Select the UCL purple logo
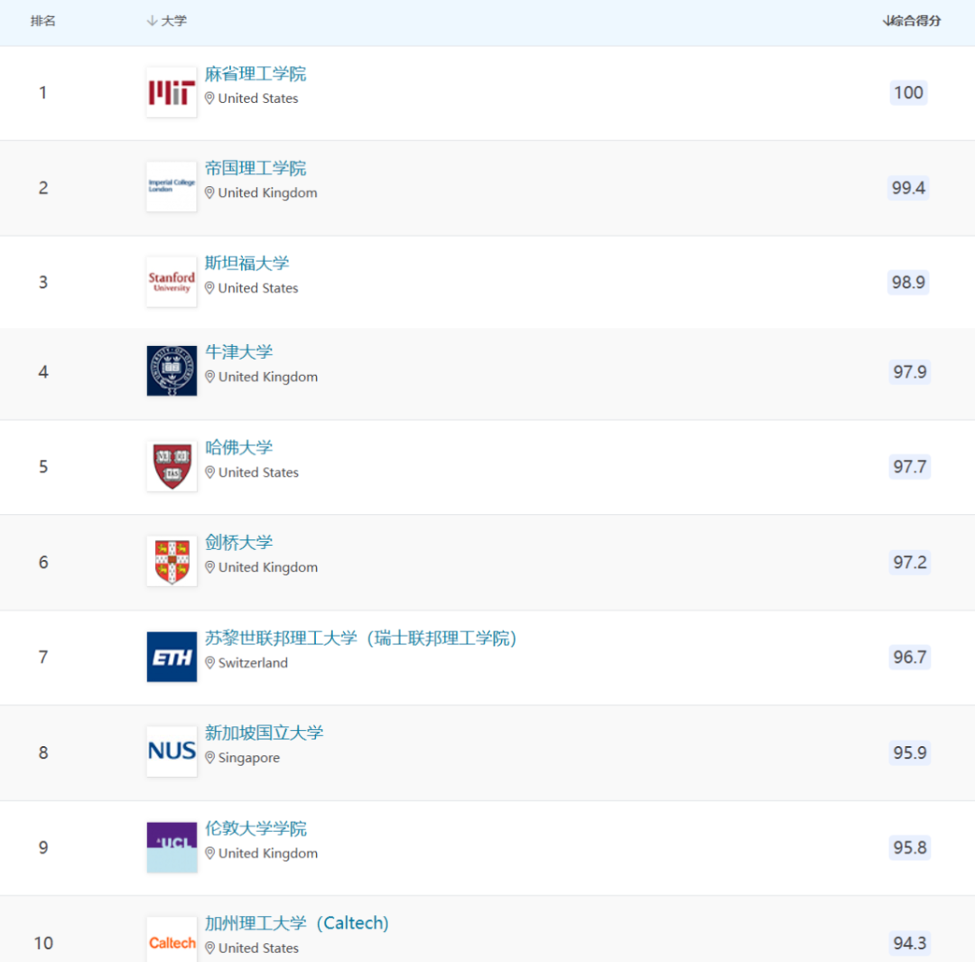 click(172, 847)
